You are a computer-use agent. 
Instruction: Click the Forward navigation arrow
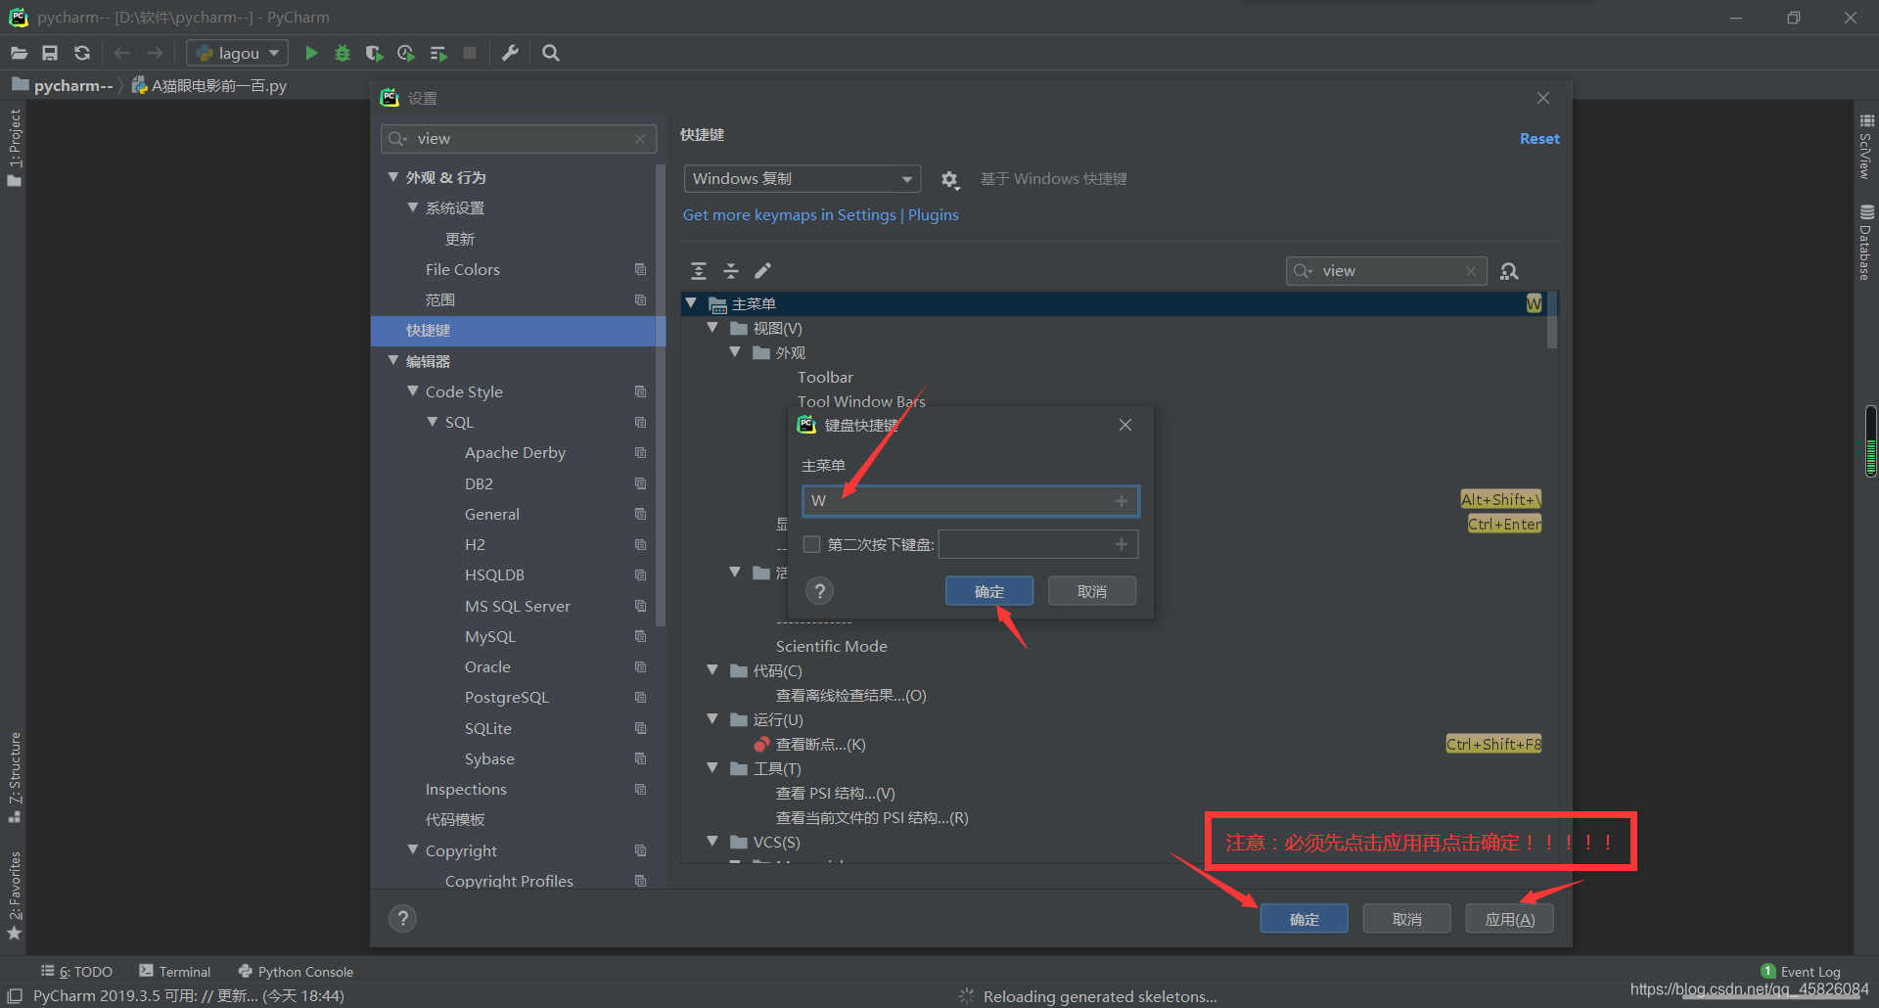click(x=155, y=53)
